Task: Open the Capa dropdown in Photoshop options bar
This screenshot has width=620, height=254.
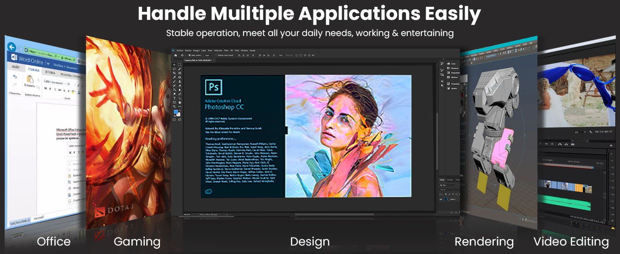Action: 209,55
